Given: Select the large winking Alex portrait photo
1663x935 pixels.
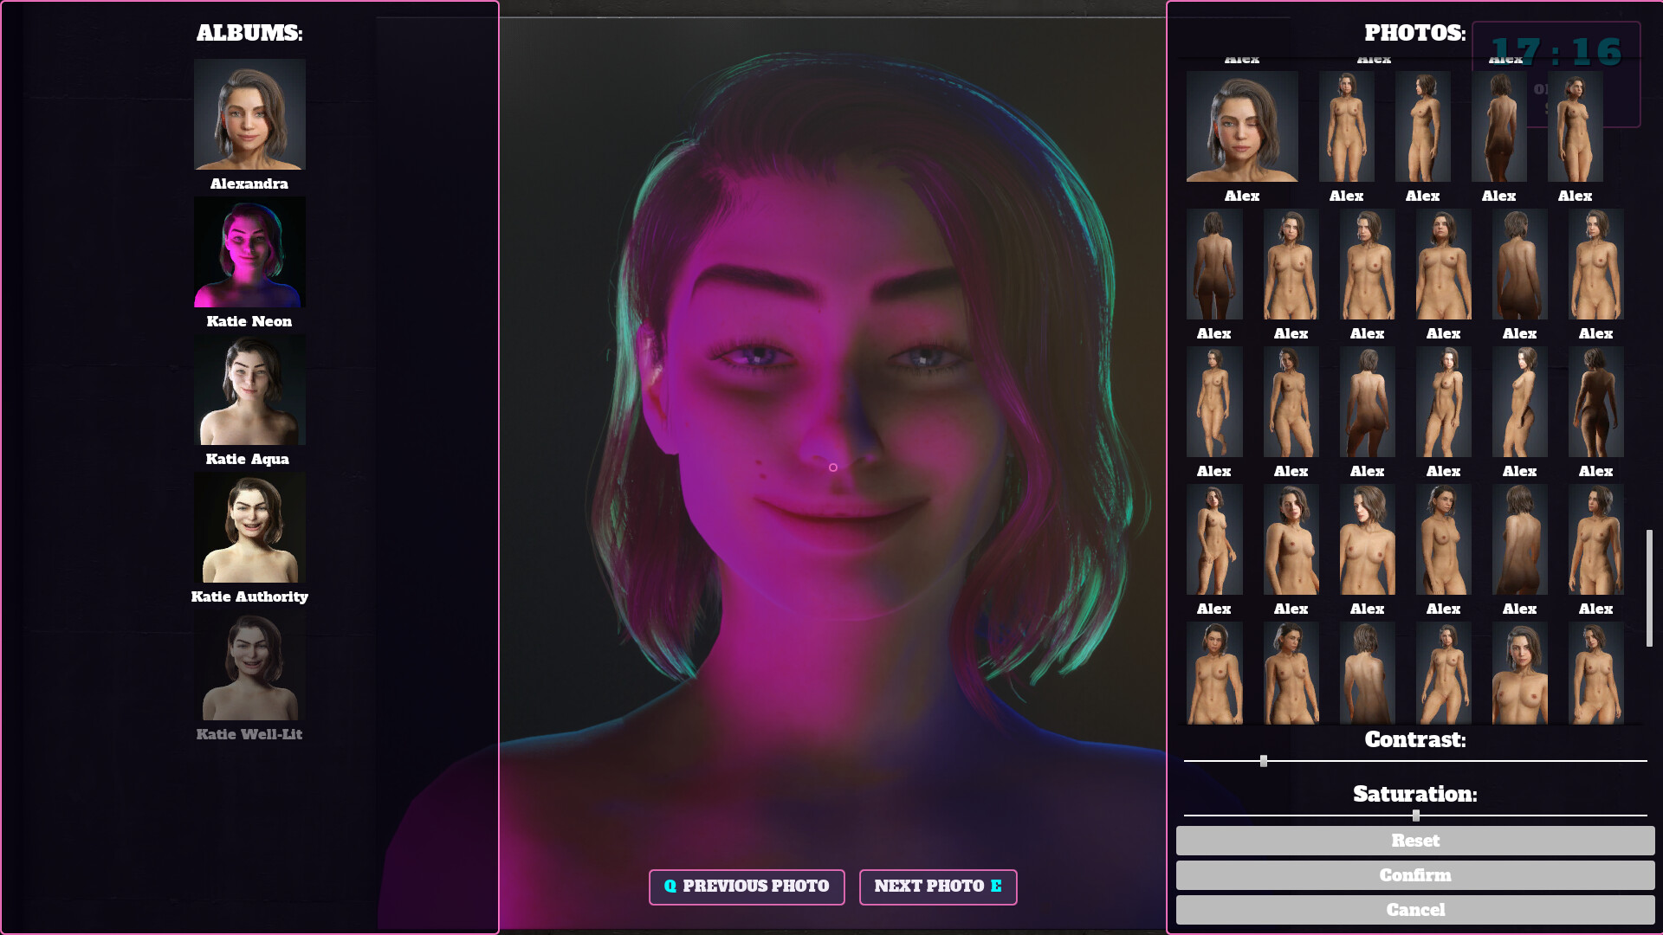Looking at the screenshot, I should point(1242,126).
